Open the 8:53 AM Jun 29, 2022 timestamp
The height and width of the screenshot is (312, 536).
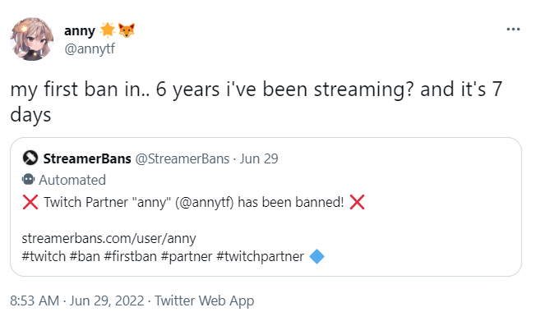(x=77, y=301)
